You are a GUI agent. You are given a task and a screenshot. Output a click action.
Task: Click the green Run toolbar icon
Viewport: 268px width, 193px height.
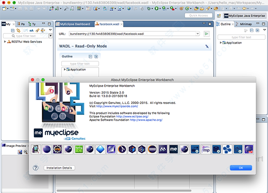pos(156,8)
